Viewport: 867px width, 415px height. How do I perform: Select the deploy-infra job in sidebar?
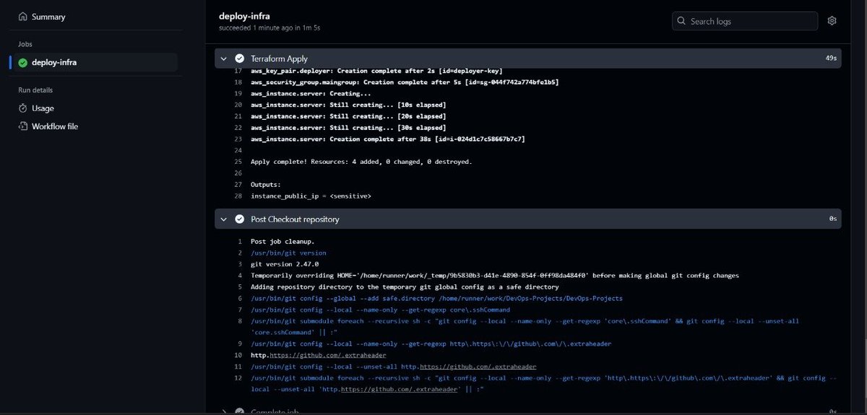(93, 62)
